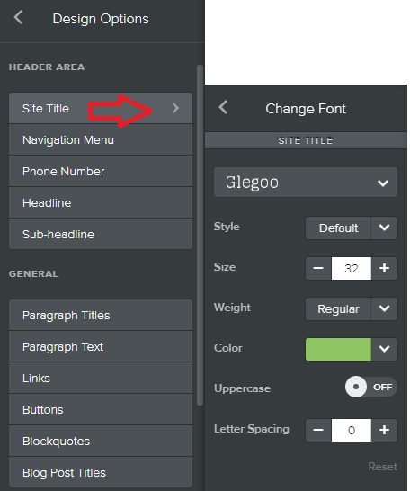The width and height of the screenshot is (410, 491).
Task: Open the Glegoo font family dropdown
Action: [306, 183]
